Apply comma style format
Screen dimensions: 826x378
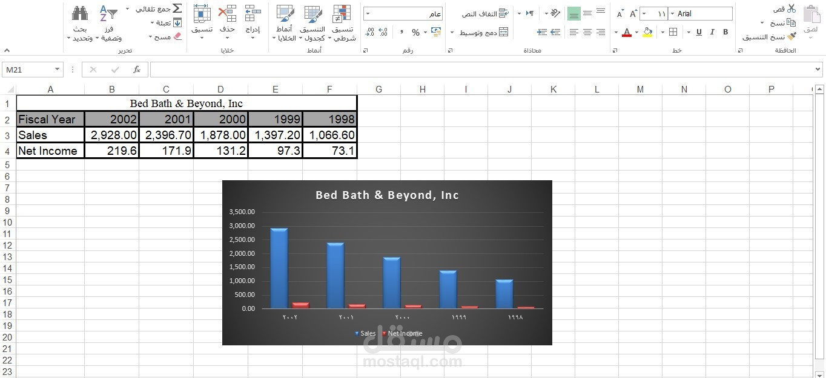(x=400, y=32)
